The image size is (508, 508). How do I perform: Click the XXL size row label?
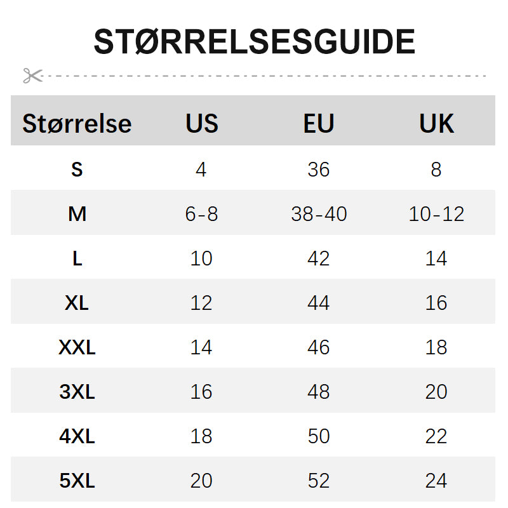coord(77,347)
